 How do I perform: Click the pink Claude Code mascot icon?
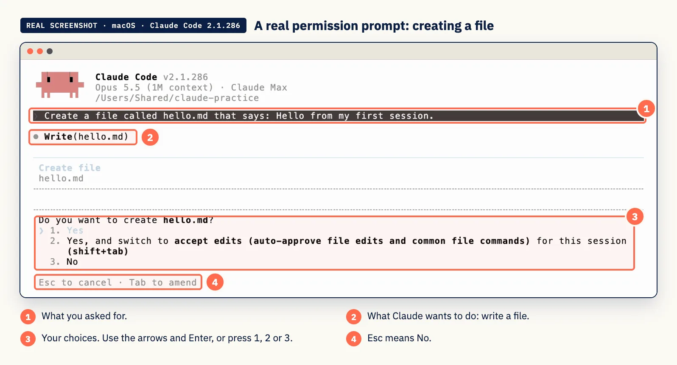click(60, 85)
